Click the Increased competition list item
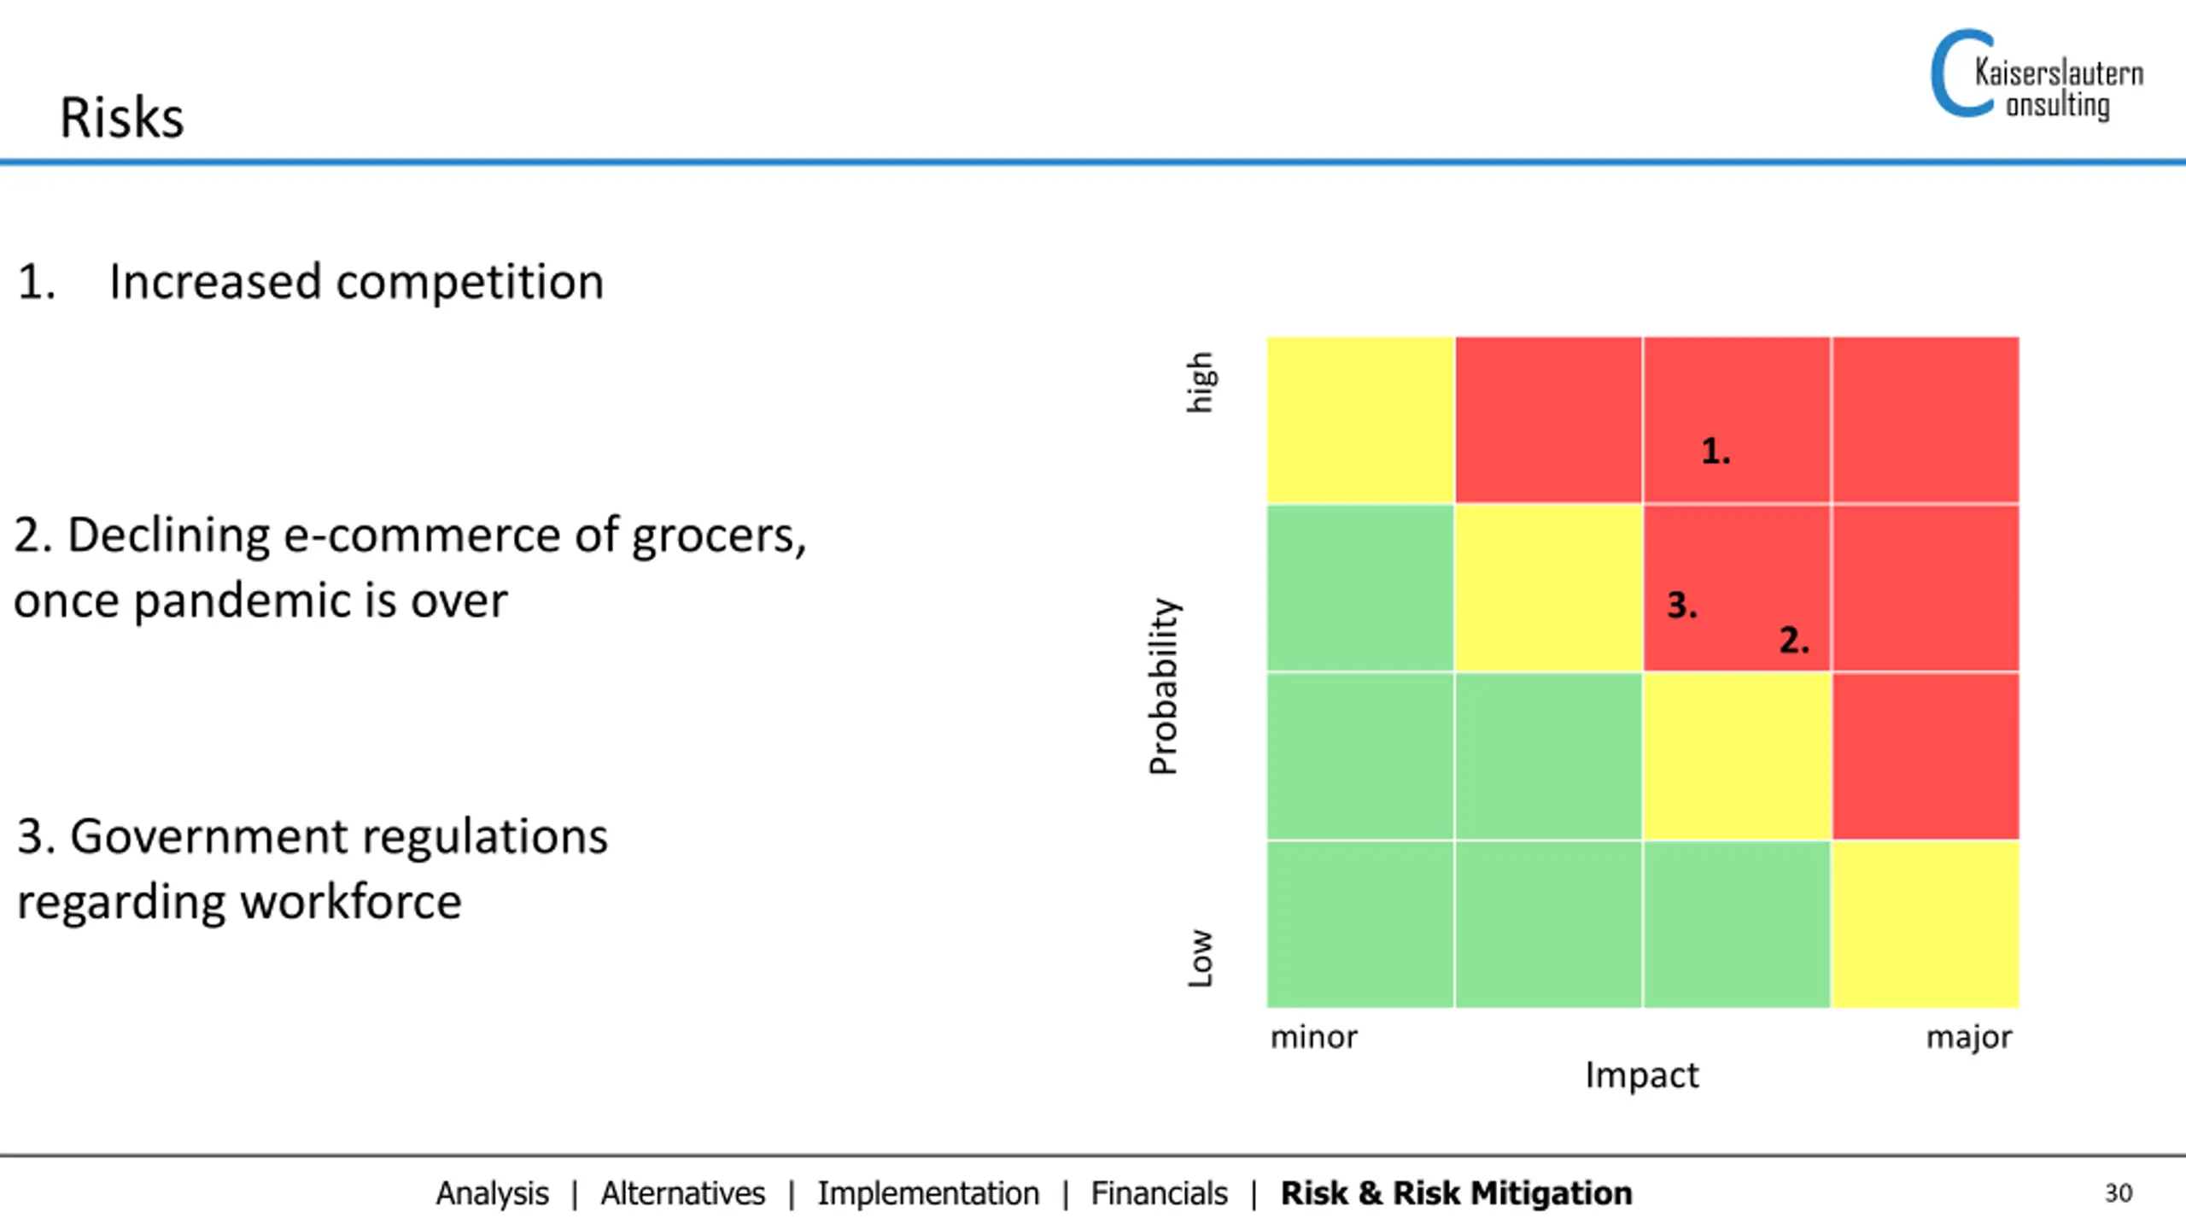Viewport: 2186px width, 1230px height. point(310,281)
